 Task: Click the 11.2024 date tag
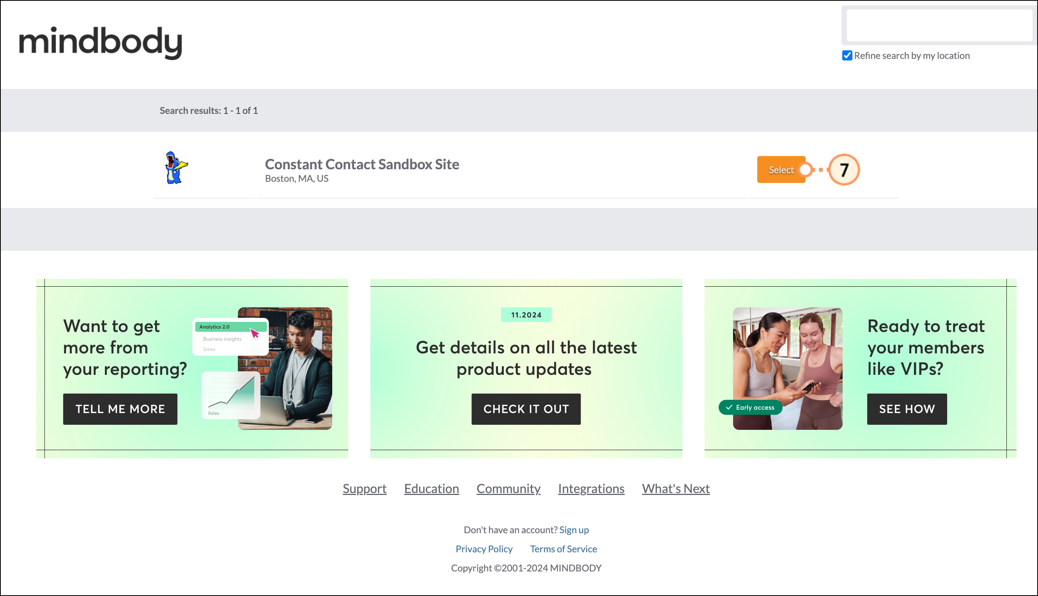coord(526,315)
